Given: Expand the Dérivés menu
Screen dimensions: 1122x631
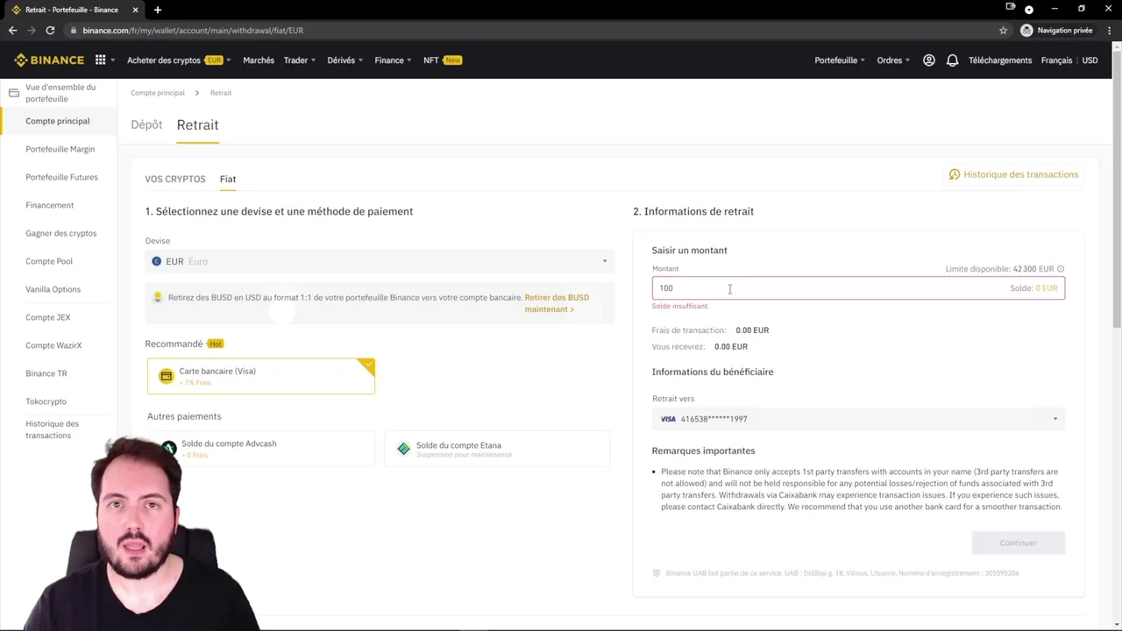Looking at the screenshot, I should tap(344, 60).
